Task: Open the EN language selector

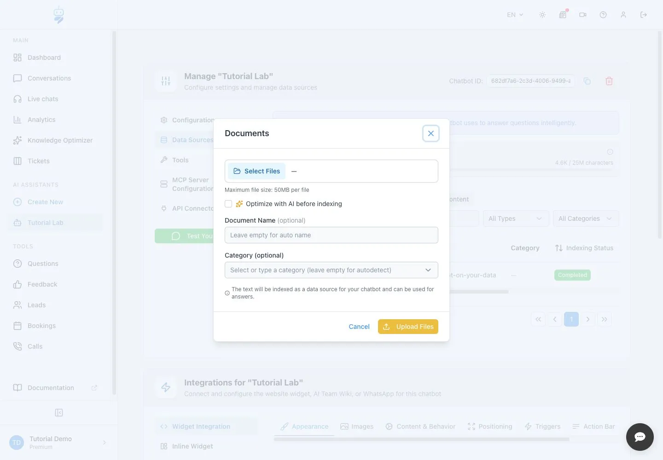Action: tap(515, 15)
